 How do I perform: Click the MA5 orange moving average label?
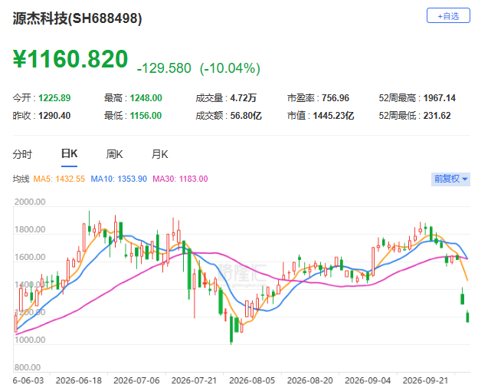[x=59, y=179]
